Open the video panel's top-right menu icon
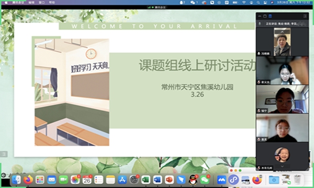 pyautogui.click(x=305, y=16)
